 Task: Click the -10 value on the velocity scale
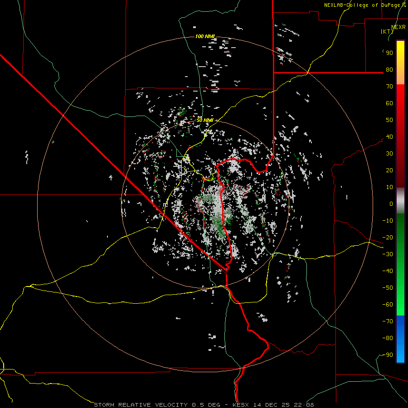coord(388,221)
